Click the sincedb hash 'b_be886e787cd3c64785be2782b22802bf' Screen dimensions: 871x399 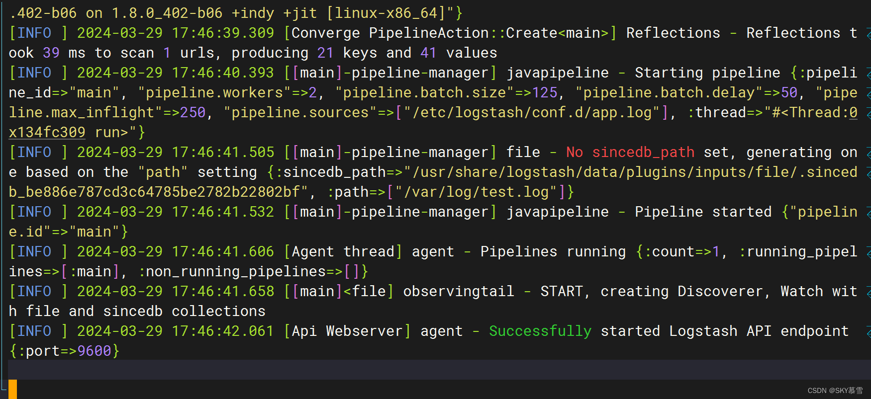155,192
